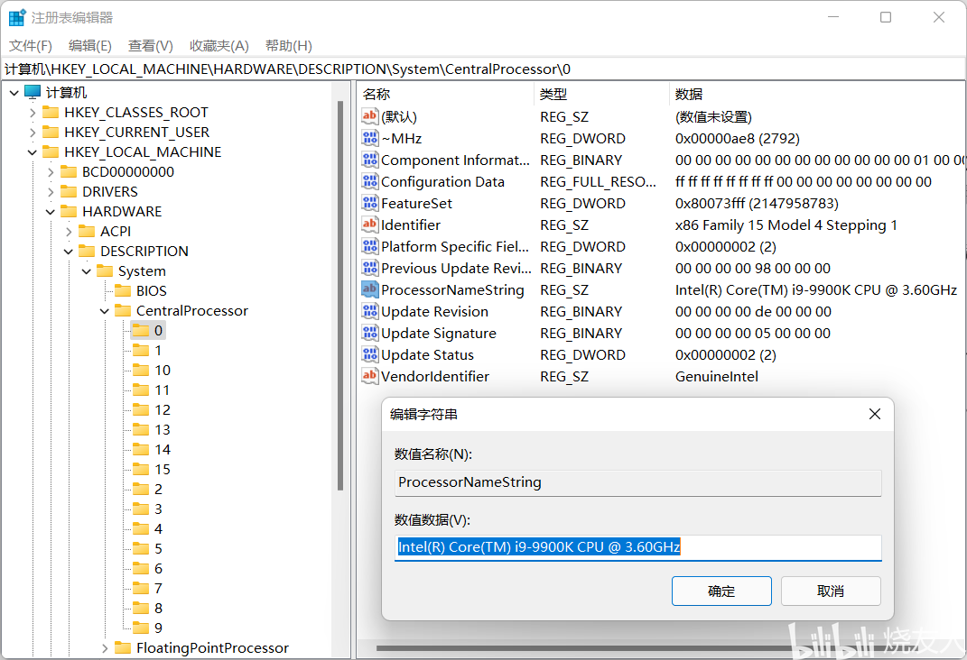Click the registry path address bar
Image resolution: width=967 pixels, height=660 pixels.
(x=484, y=69)
